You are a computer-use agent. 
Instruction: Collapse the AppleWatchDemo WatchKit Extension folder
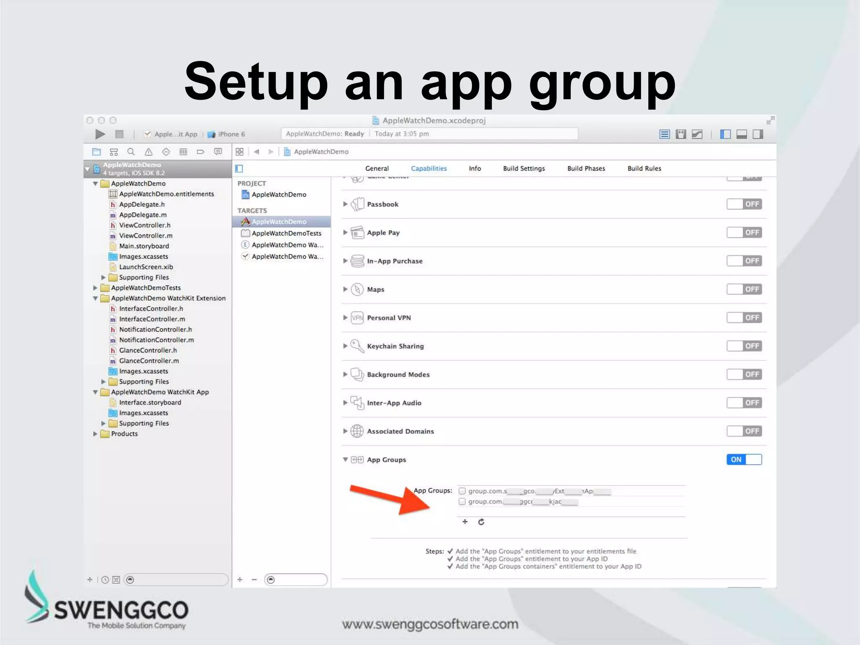[95, 298]
